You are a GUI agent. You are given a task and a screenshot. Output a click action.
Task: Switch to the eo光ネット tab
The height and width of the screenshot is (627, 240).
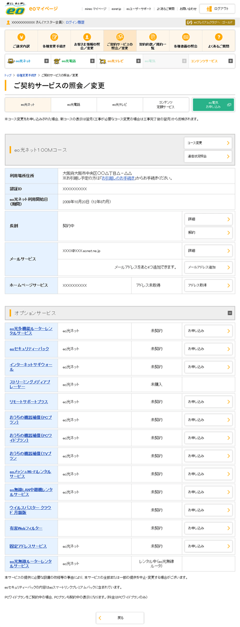pyautogui.click(x=28, y=104)
